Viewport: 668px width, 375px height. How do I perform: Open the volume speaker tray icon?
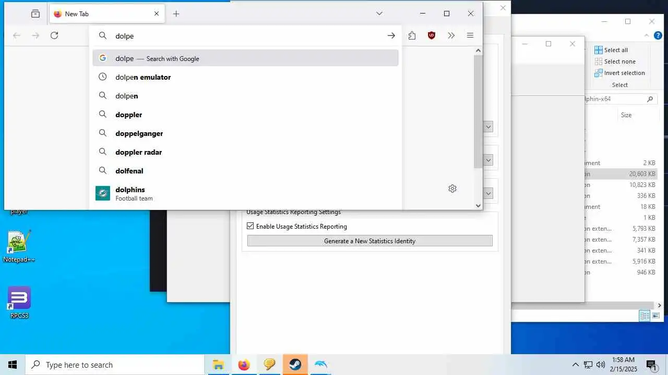(601, 365)
